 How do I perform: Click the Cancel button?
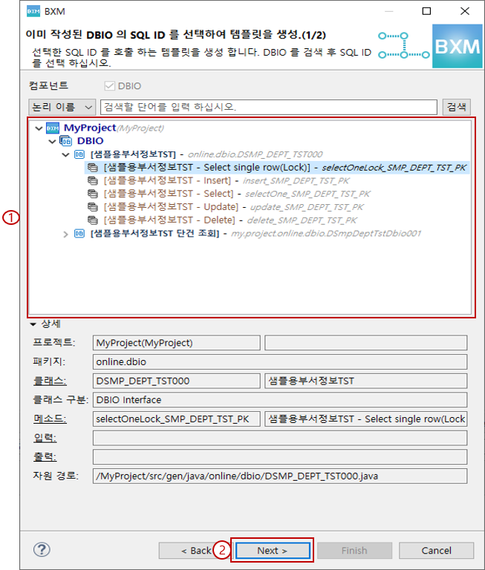click(x=436, y=551)
